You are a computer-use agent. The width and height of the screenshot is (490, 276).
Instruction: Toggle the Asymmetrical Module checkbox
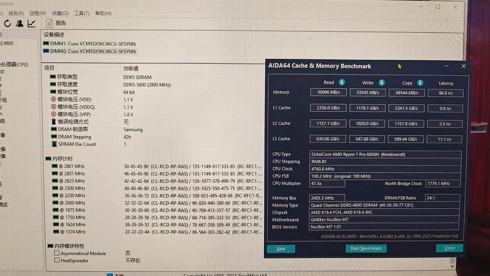pos(57,253)
